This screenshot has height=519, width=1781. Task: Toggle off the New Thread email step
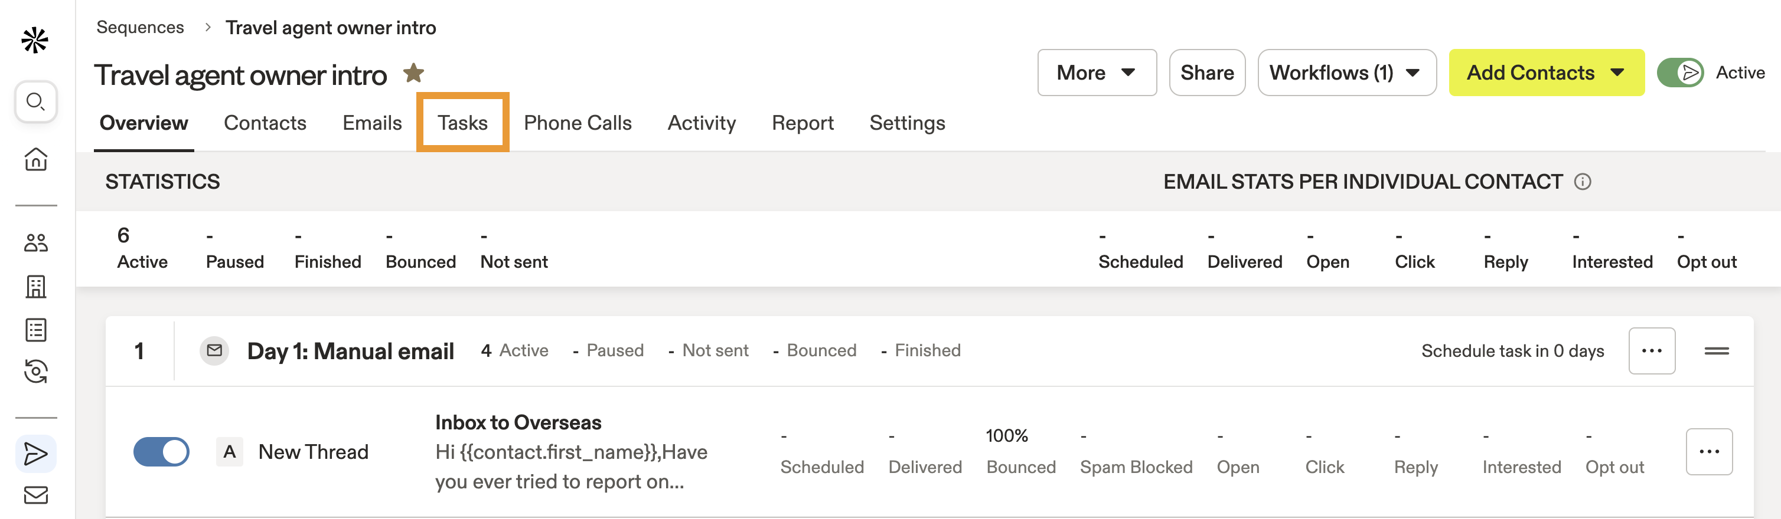coord(161,451)
